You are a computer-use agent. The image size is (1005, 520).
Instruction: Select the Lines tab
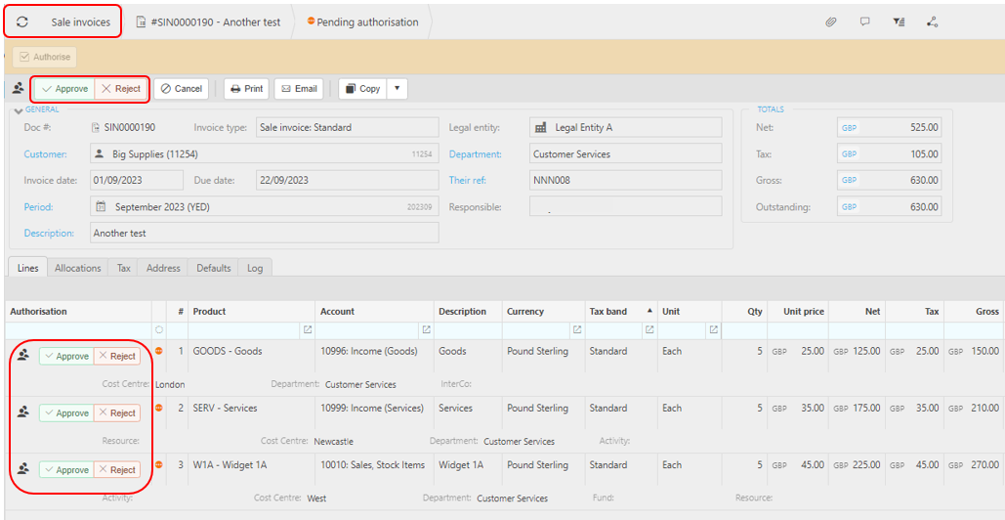point(27,268)
